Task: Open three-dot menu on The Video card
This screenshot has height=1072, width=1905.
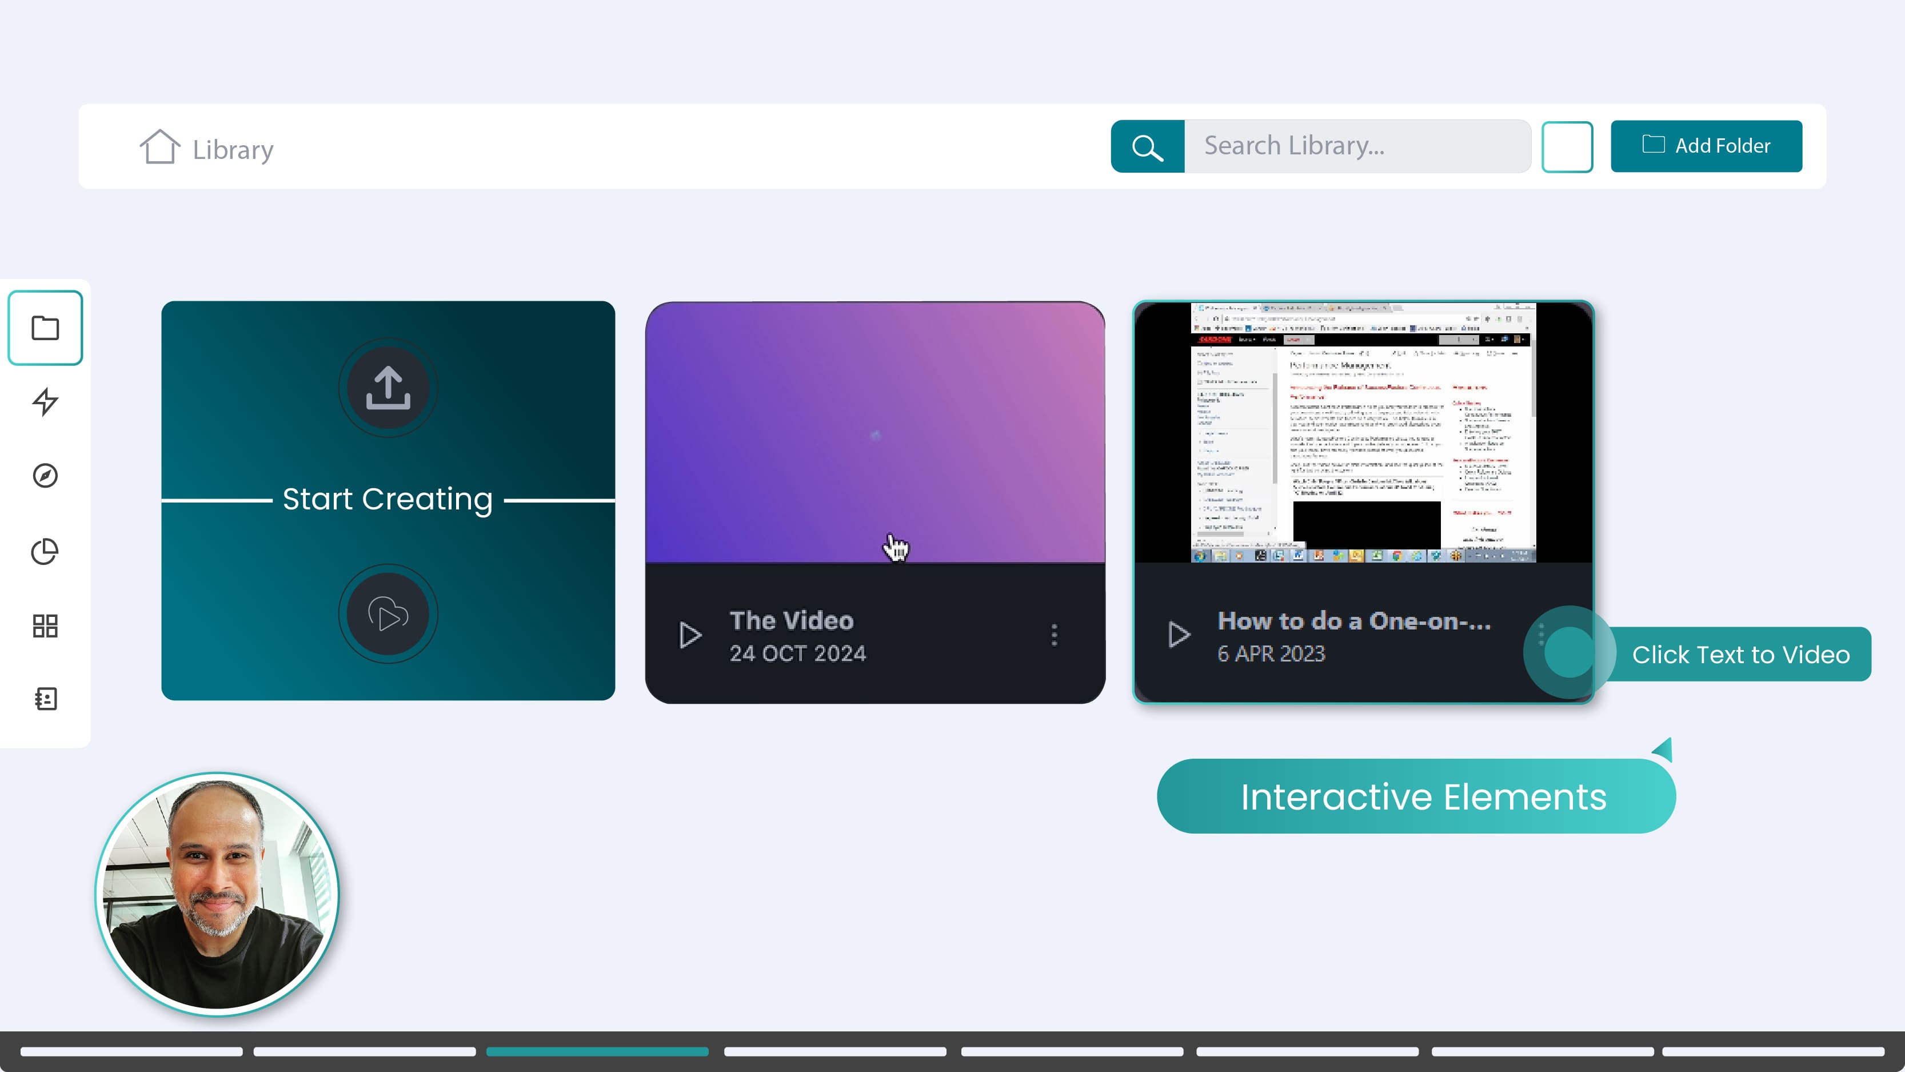Action: [1055, 635]
